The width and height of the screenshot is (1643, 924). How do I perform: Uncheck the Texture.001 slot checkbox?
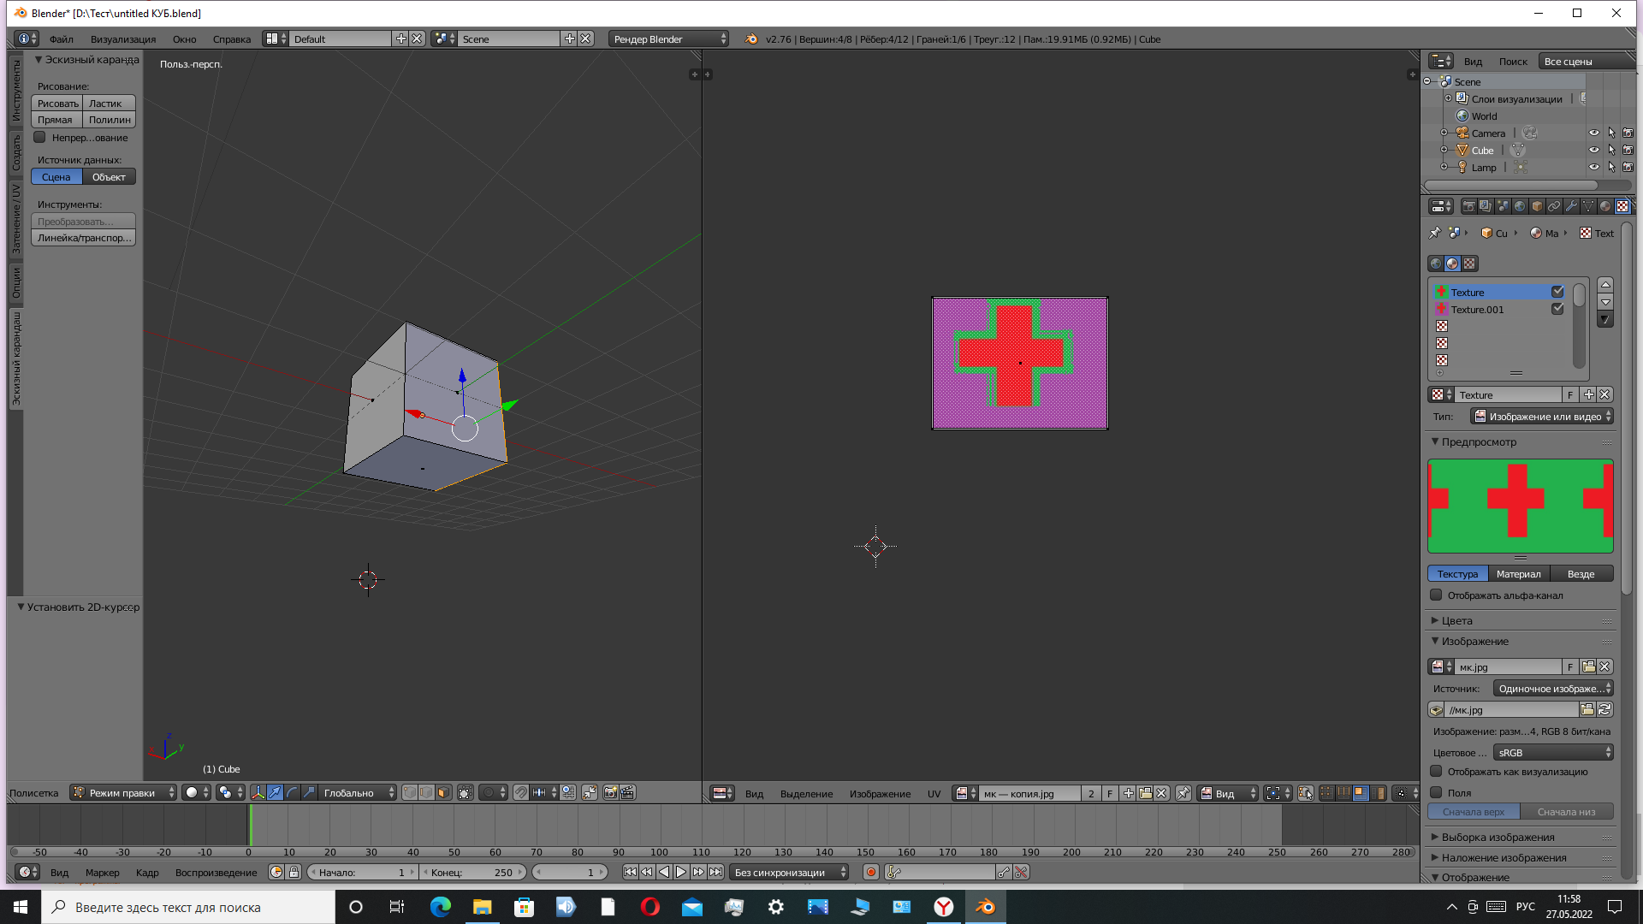click(x=1557, y=309)
